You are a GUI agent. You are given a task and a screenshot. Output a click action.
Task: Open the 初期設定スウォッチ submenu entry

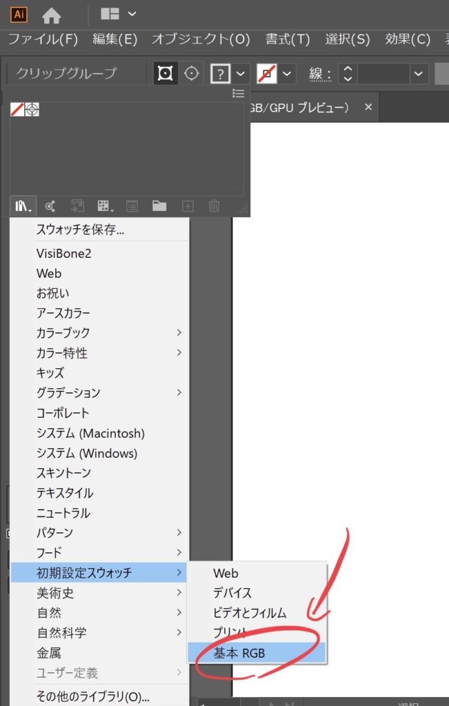tap(99, 572)
